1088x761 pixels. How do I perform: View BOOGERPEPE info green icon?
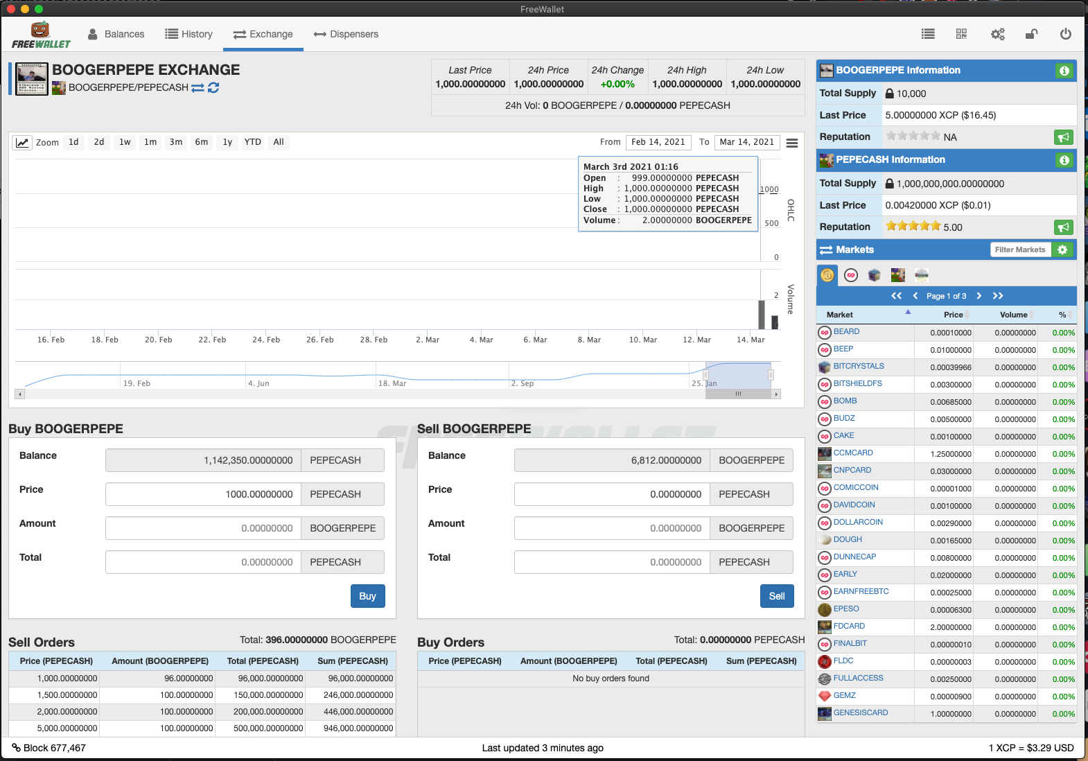click(x=1064, y=71)
